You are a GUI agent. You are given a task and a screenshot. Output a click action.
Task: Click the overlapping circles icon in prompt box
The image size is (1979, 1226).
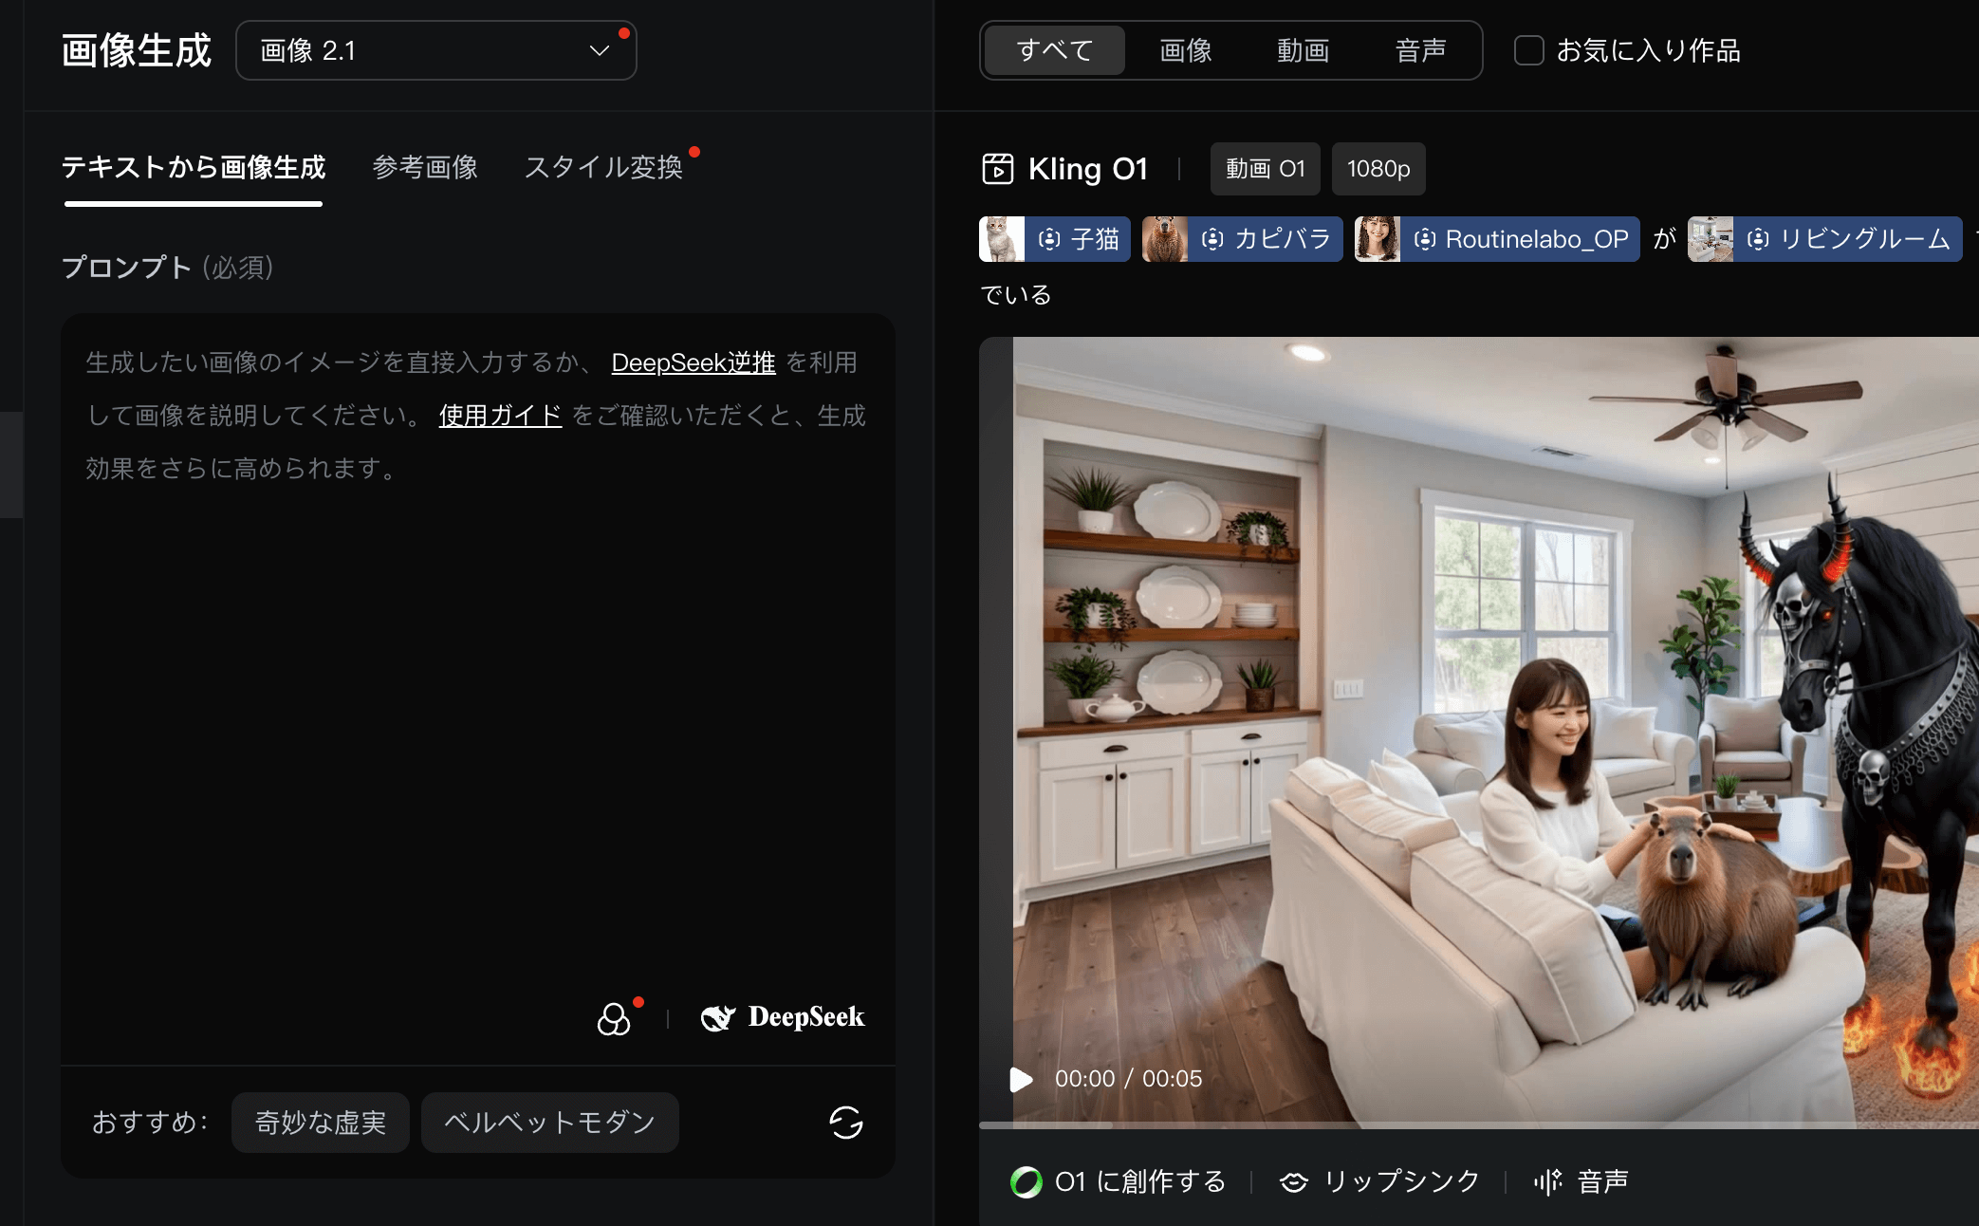[614, 1019]
